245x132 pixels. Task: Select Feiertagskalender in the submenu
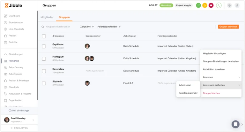pos(188,93)
